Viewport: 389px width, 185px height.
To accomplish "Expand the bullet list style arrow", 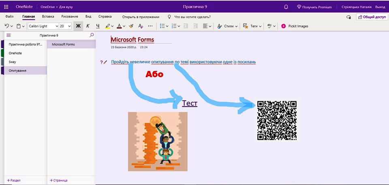I will (167, 26).
